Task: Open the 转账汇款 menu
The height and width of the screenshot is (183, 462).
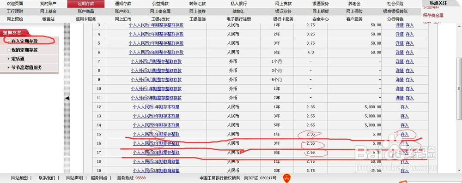Action: [x=198, y=4]
